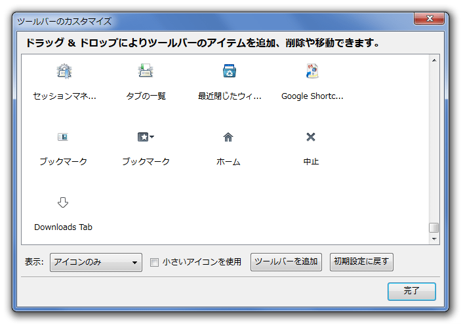Click the scrollbar down arrow

[x=434, y=239]
